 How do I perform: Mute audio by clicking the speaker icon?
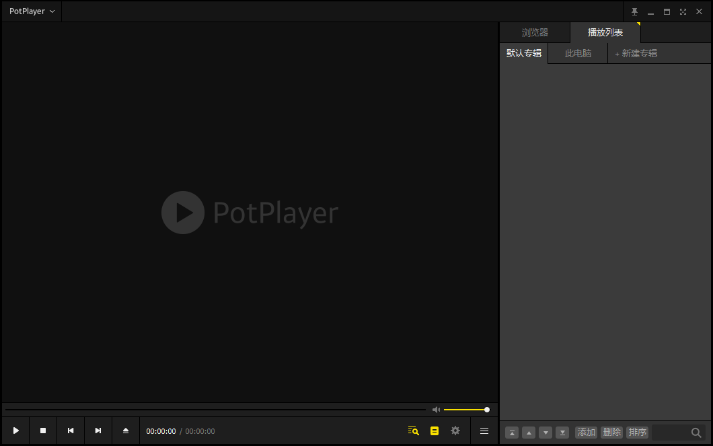(x=436, y=409)
